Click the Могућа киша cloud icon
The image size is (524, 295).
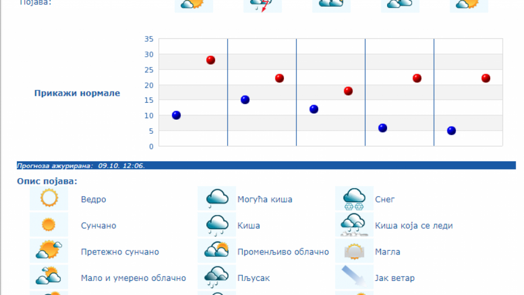(217, 198)
